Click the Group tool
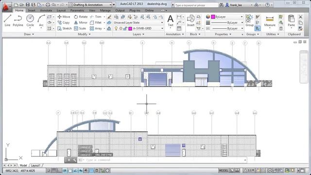The image size is (311, 175). coord(249,20)
